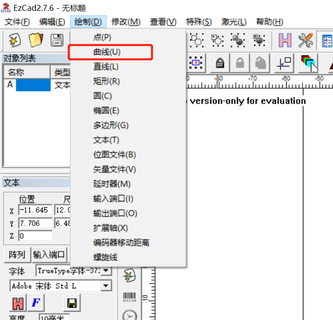This screenshot has width=333, height=320.
Task: Select 输出端口(O) menu entry
Action: [x=128, y=214]
